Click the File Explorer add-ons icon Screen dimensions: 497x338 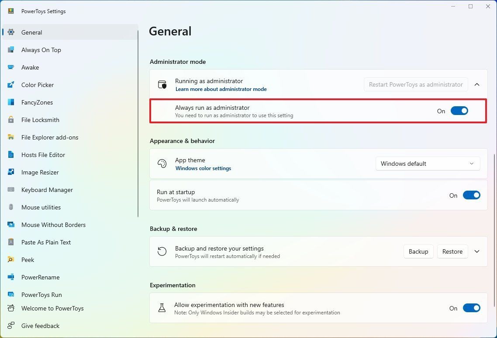coord(11,137)
